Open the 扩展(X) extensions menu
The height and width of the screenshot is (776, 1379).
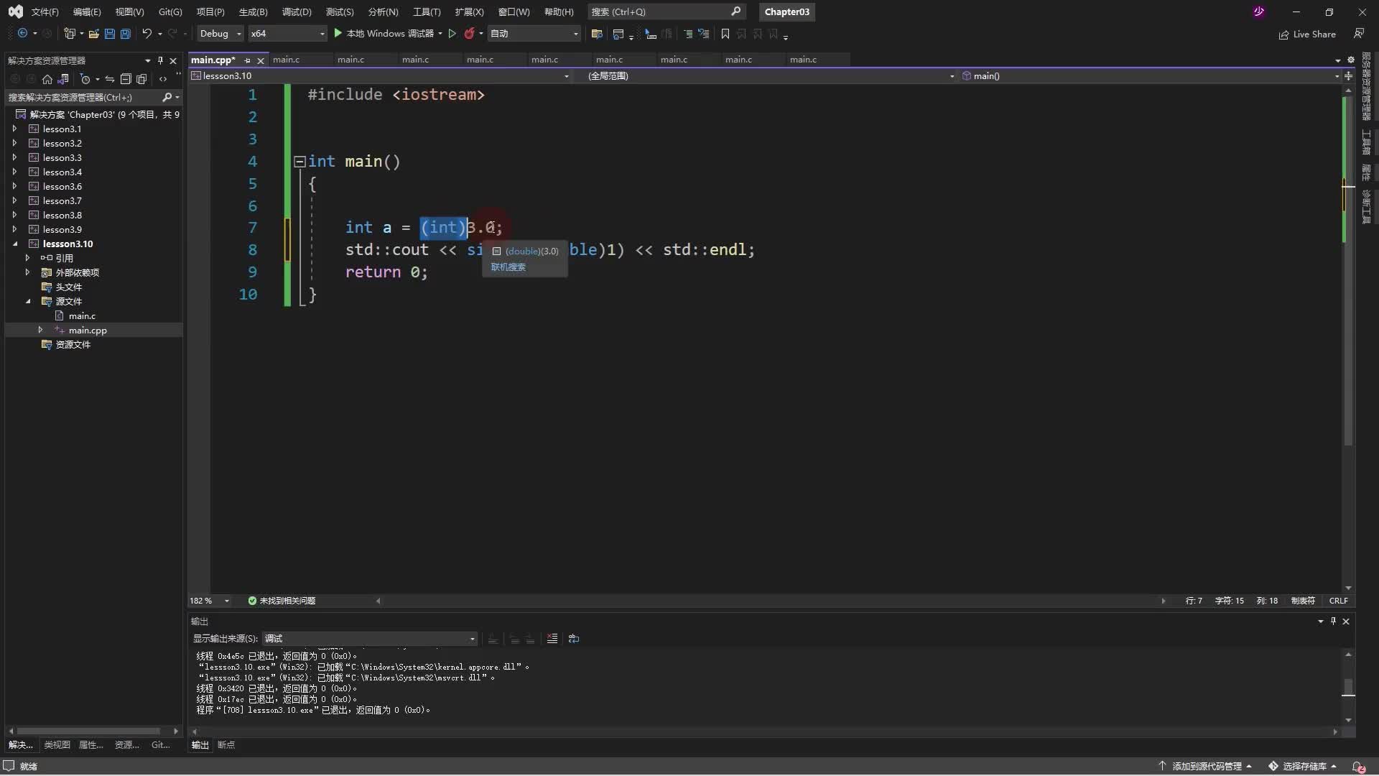coord(469,11)
